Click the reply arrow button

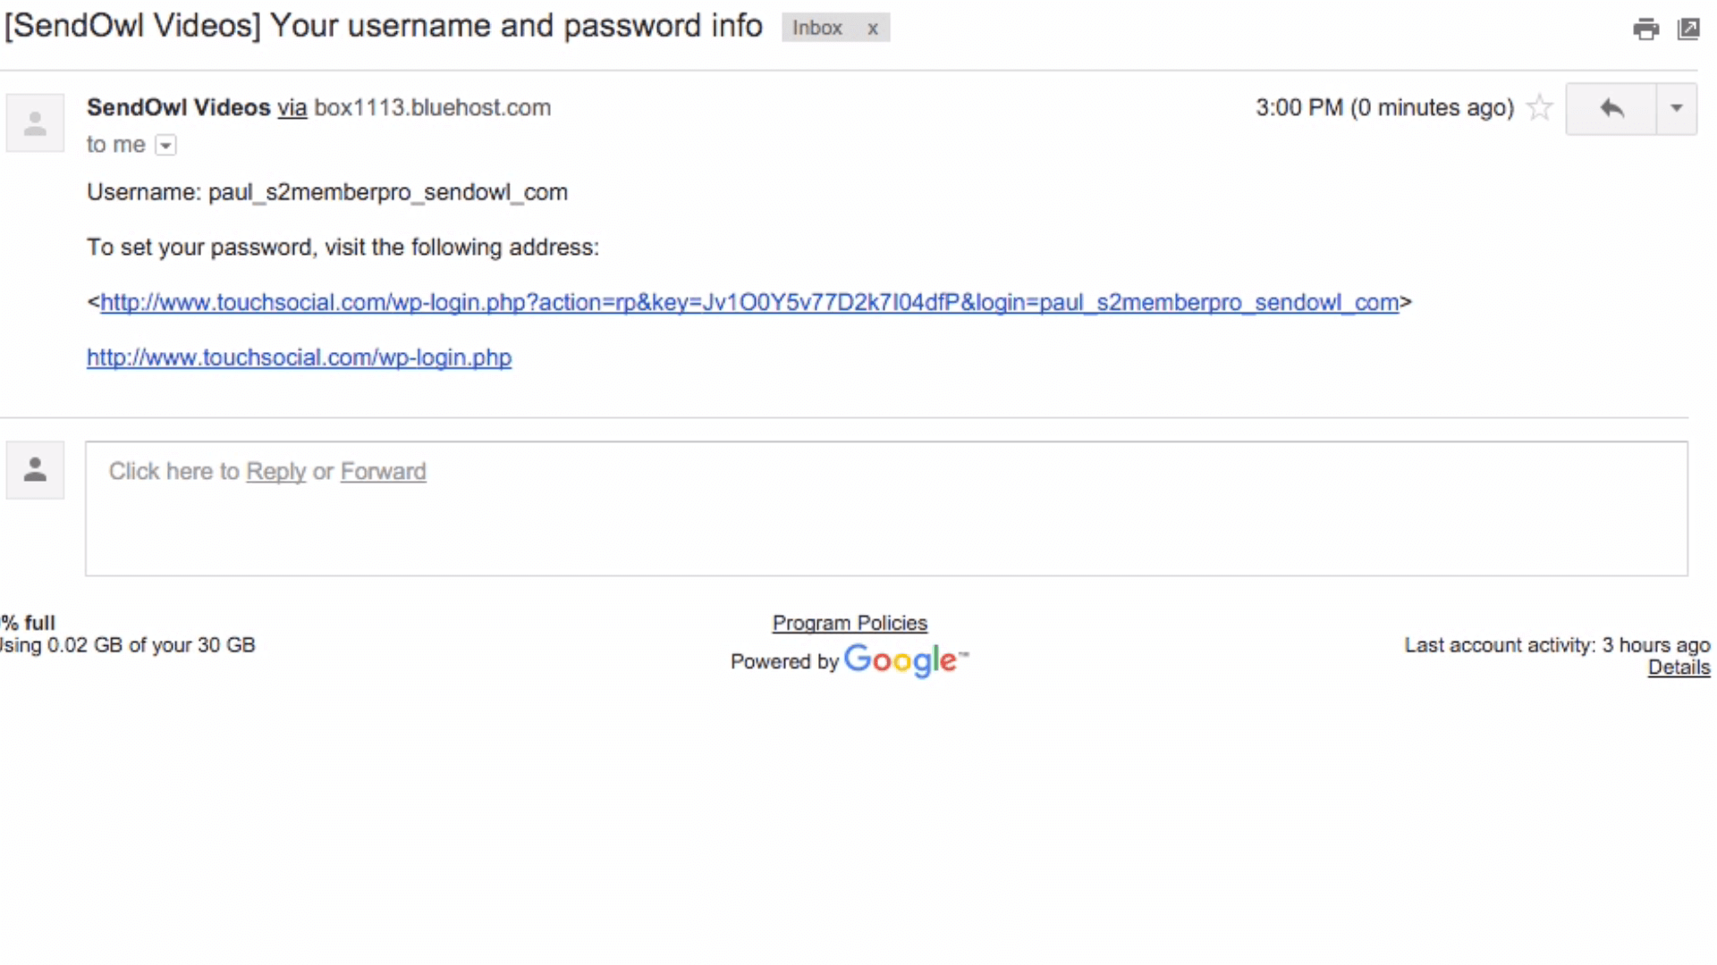coord(1611,109)
